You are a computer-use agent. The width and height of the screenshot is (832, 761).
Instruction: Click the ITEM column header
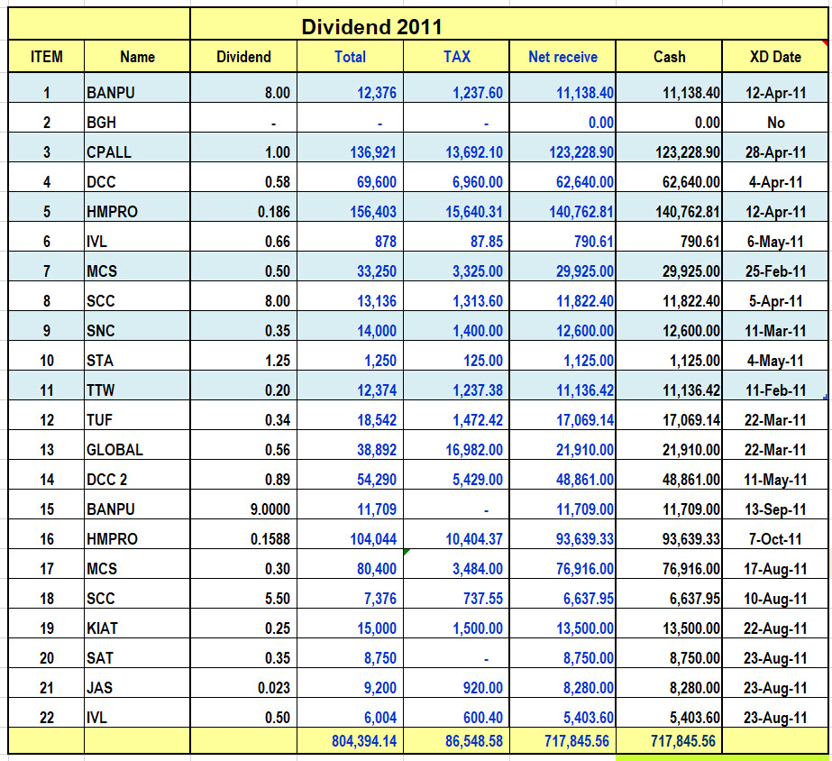click(46, 56)
